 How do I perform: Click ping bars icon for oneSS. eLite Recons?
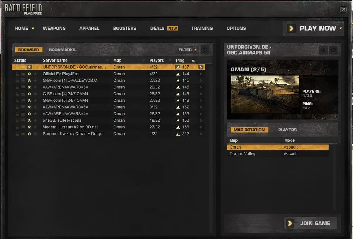[178, 120]
